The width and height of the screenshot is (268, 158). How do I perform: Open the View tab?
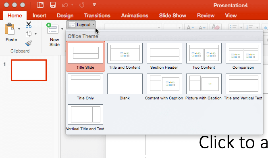coord(231,16)
